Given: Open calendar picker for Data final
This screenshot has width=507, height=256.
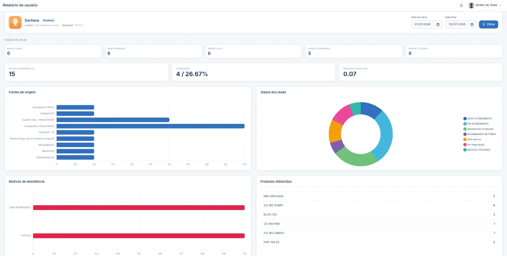Looking at the screenshot, I should pos(472,24).
